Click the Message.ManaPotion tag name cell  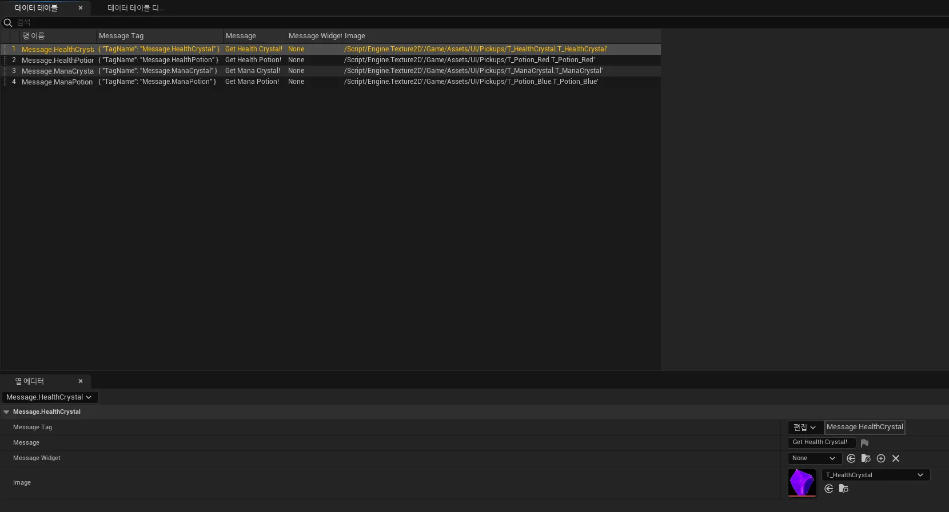157,82
